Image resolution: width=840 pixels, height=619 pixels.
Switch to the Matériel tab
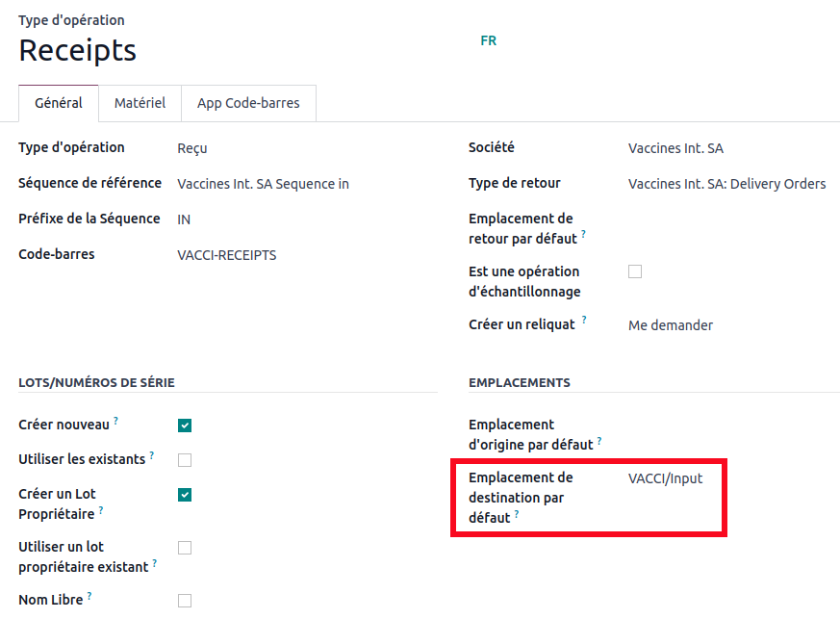pyautogui.click(x=140, y=103)
